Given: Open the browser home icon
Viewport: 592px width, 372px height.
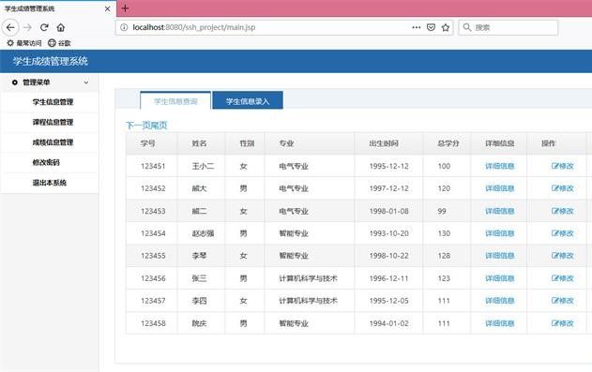Looking at the screenshot, I should click(x=60, y=27).
